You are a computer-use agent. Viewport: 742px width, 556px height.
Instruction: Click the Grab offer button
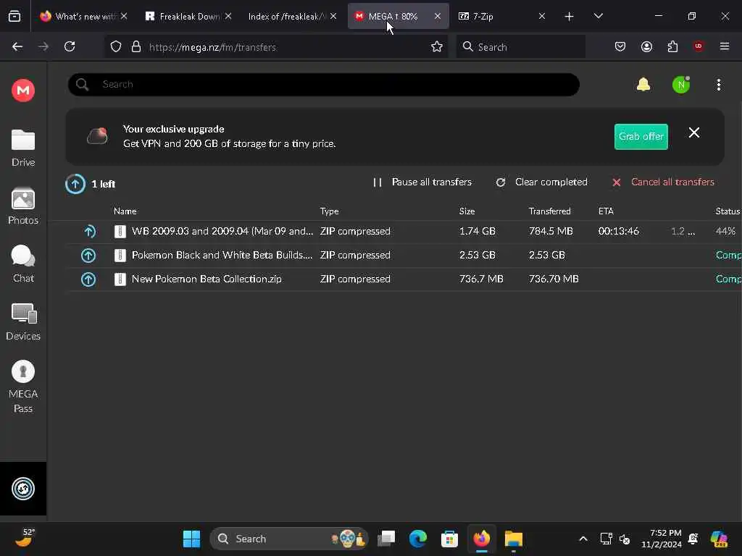pos(641,137)
